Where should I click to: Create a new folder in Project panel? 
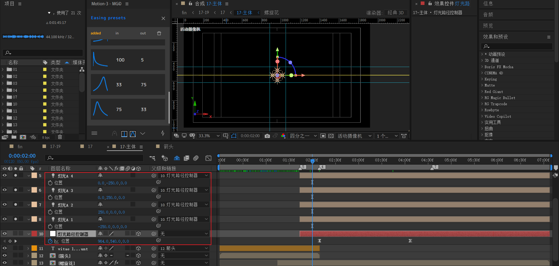pos(14,137)
